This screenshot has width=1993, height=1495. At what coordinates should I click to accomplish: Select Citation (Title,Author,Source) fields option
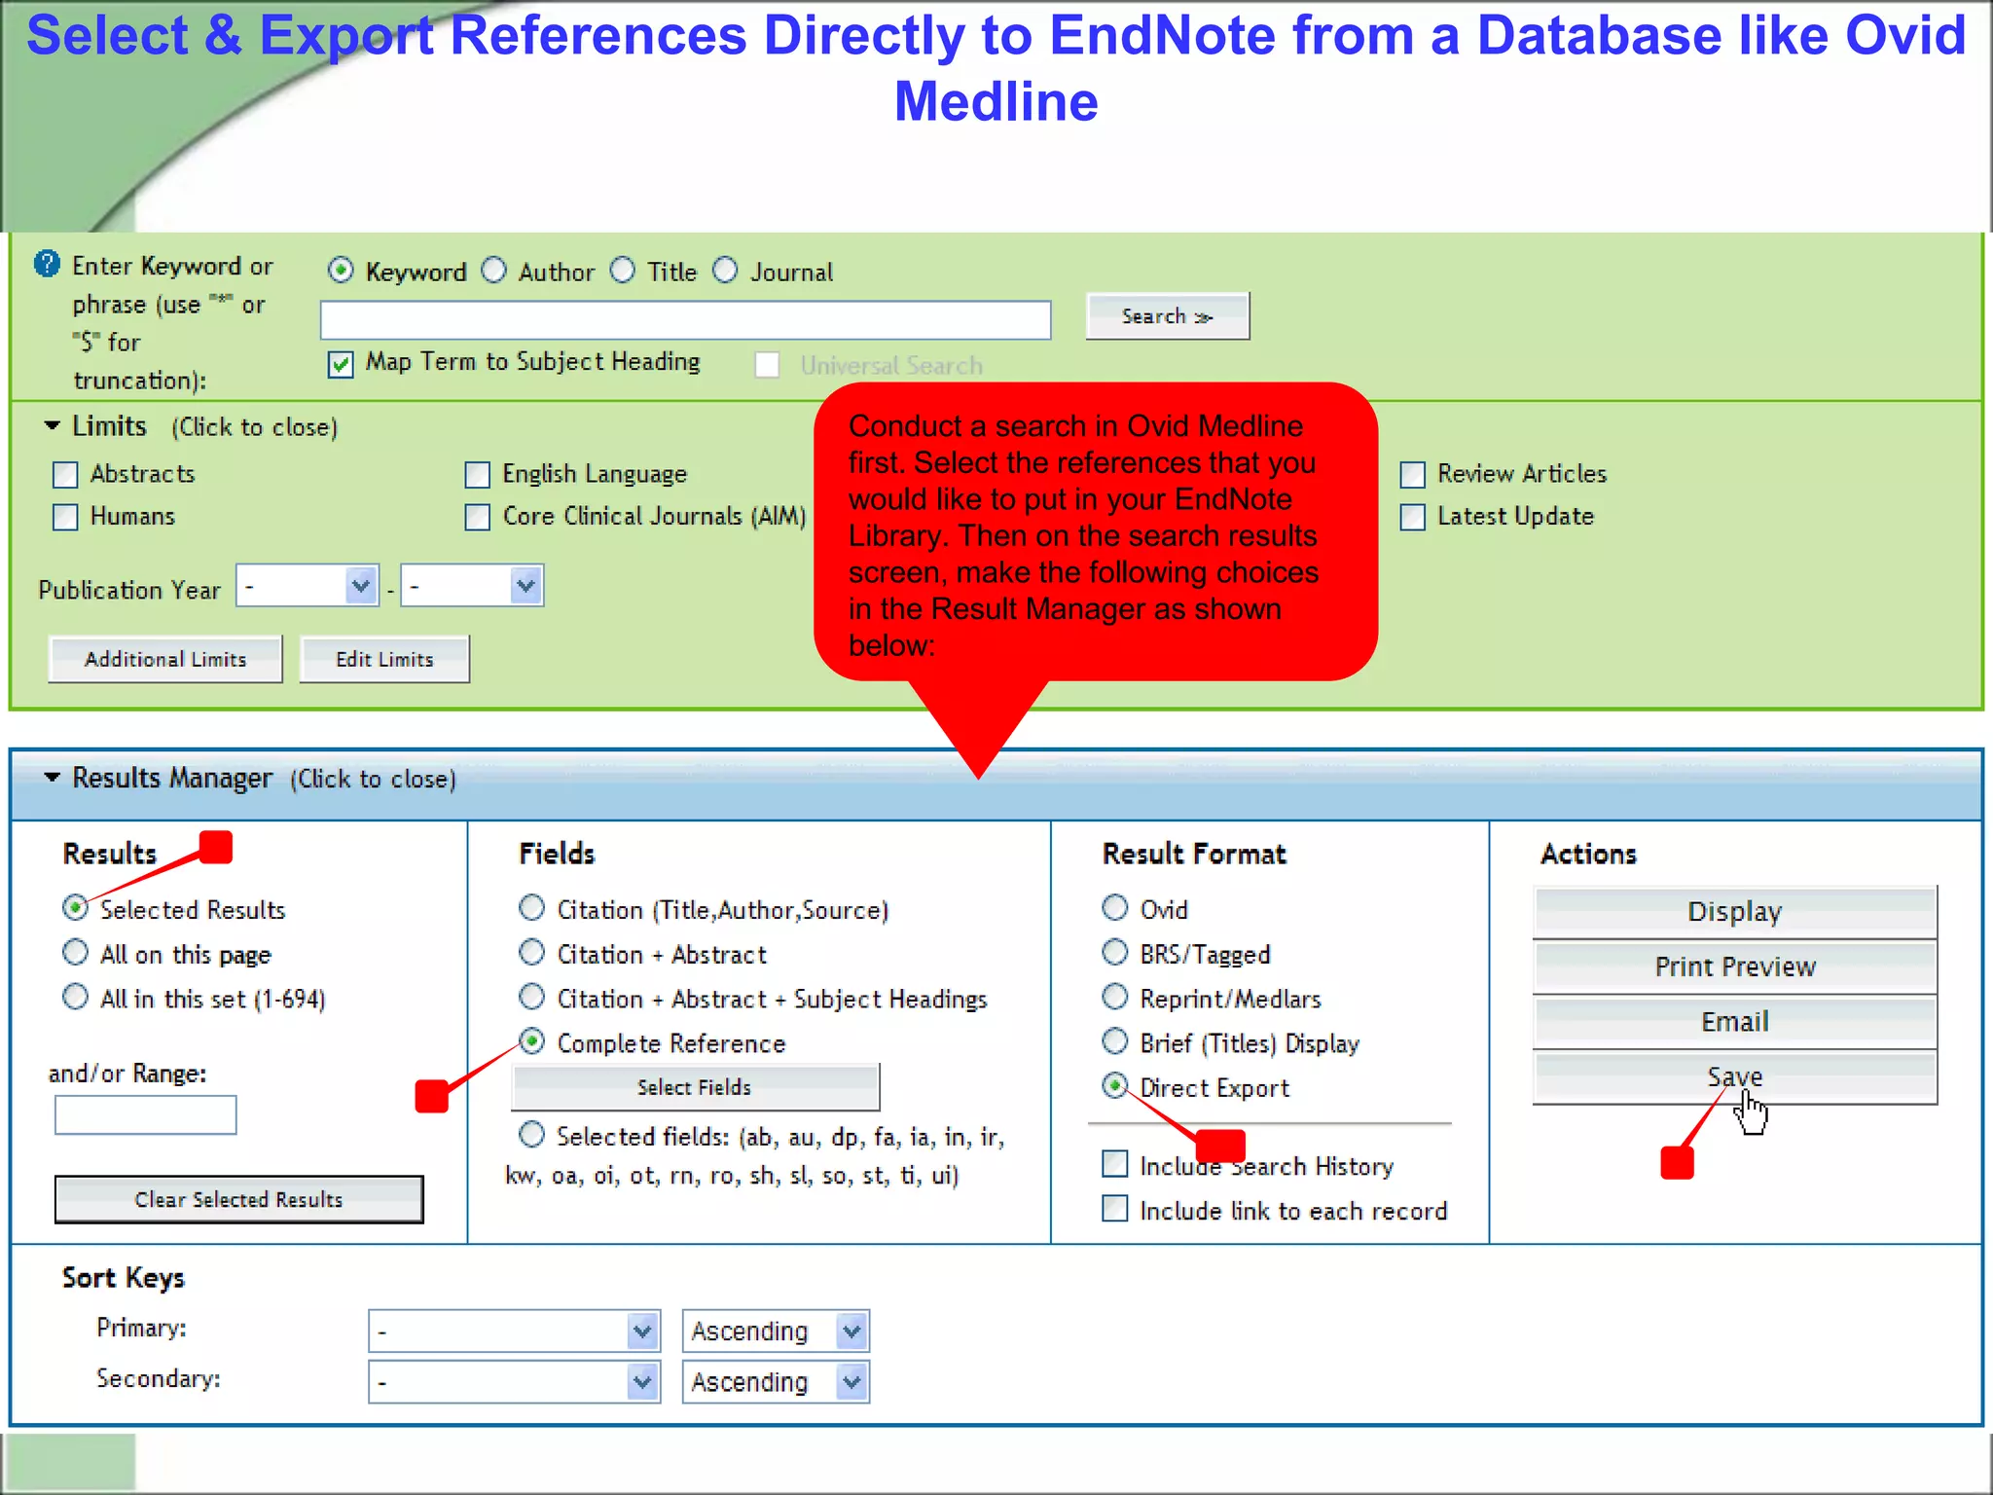click(531, 907)
